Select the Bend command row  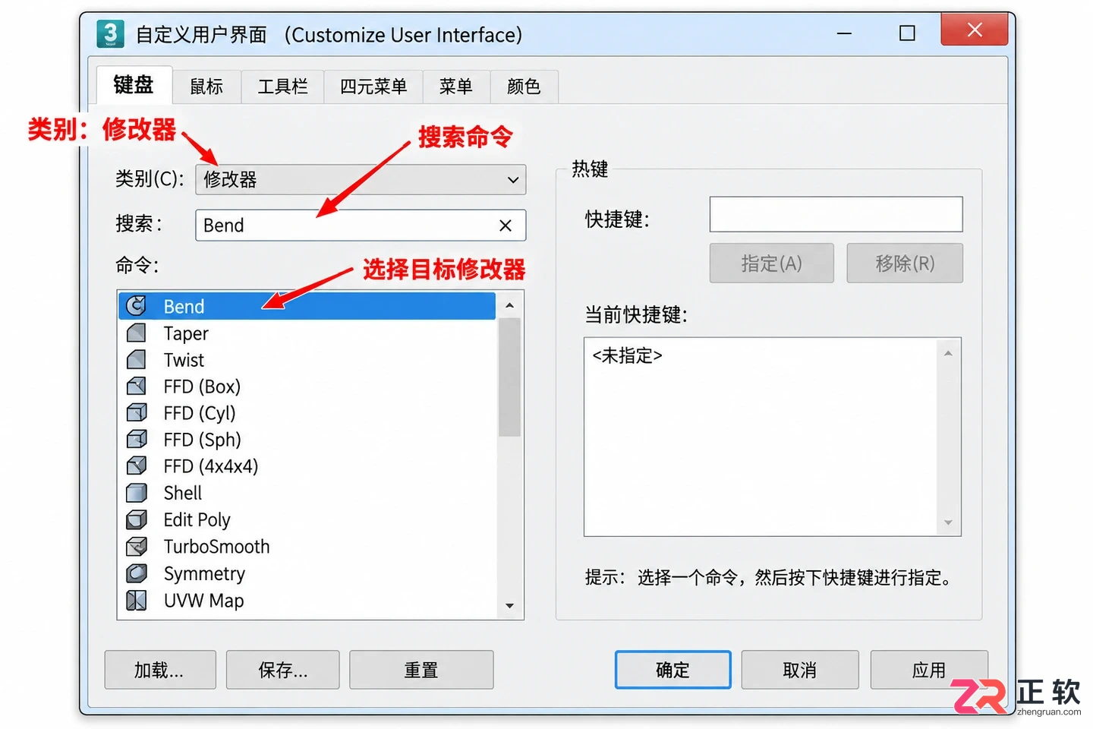(x=307, y=306)
